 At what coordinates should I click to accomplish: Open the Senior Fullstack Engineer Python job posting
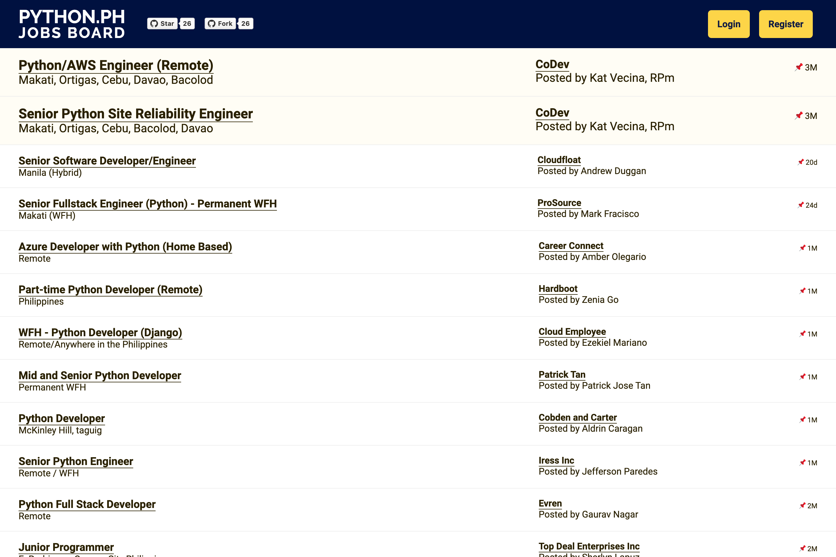147,204
